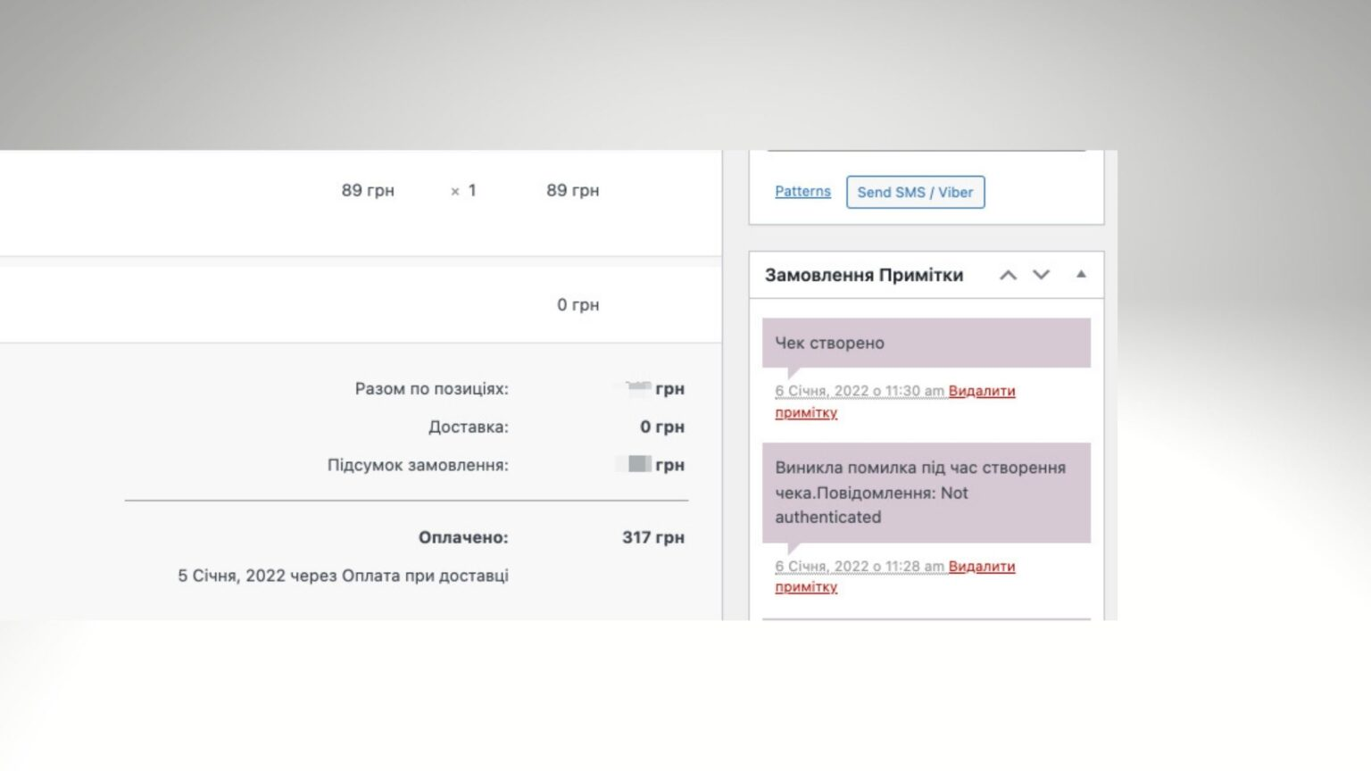Move the Замовлення Примітки panel up

tap(1008, 275)
